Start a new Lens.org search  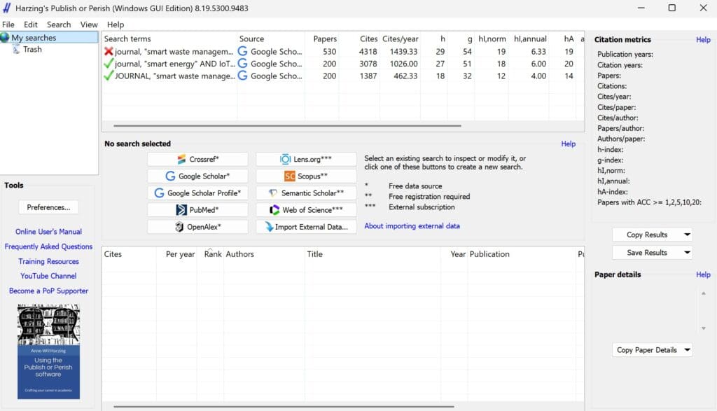[x=306, y=159]
